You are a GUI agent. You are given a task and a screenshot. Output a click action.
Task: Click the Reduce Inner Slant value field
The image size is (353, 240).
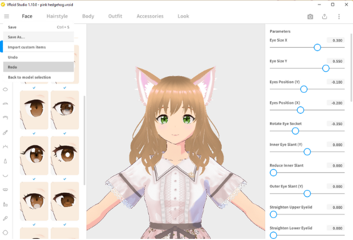click(x=335, y=165)
